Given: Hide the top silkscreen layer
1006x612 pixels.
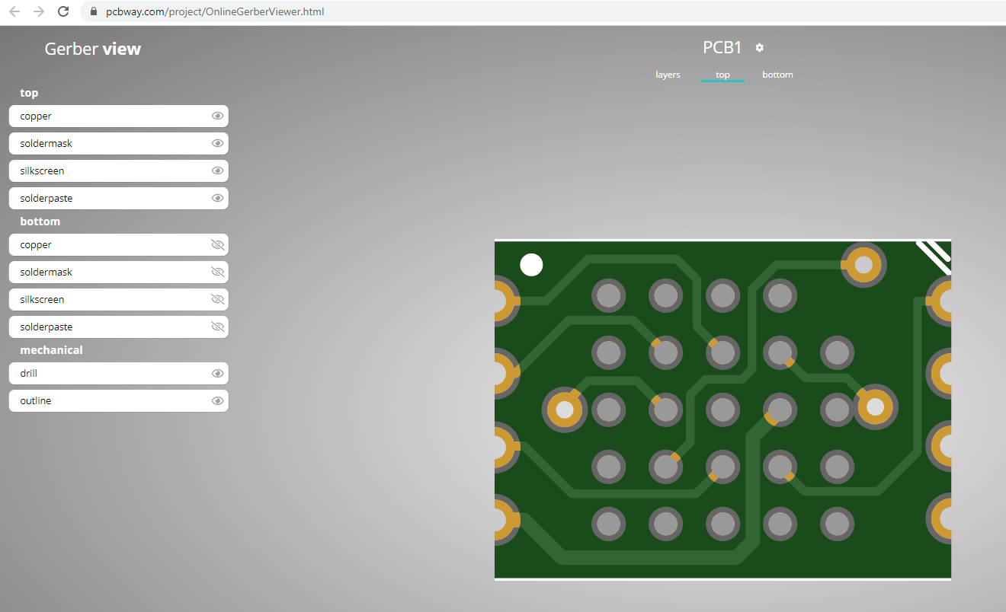Looking at the screenshot, I should [217, 171].
